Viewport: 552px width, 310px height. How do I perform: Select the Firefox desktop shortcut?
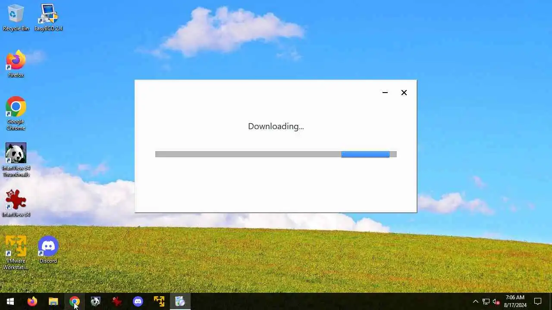pos(16,64)
